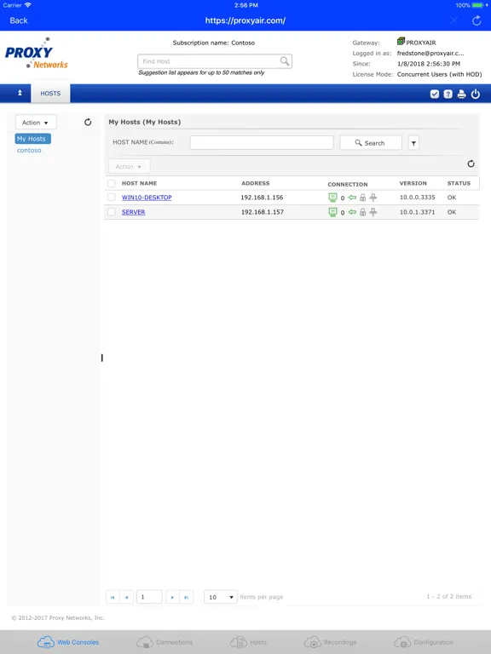Image resolution: width=491 pixels, height=654 pixels.
Task: Open the sidebar Action dropdown
Action: click(x=36, y=123)
